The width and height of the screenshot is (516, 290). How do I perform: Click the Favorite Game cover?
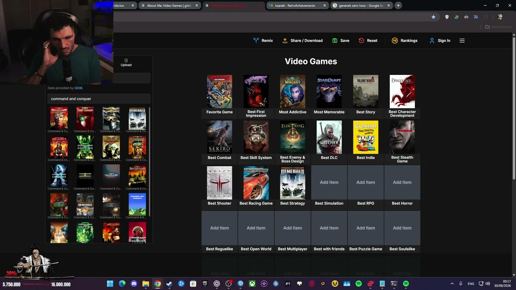pyautogui.click(x=219, y=91)
